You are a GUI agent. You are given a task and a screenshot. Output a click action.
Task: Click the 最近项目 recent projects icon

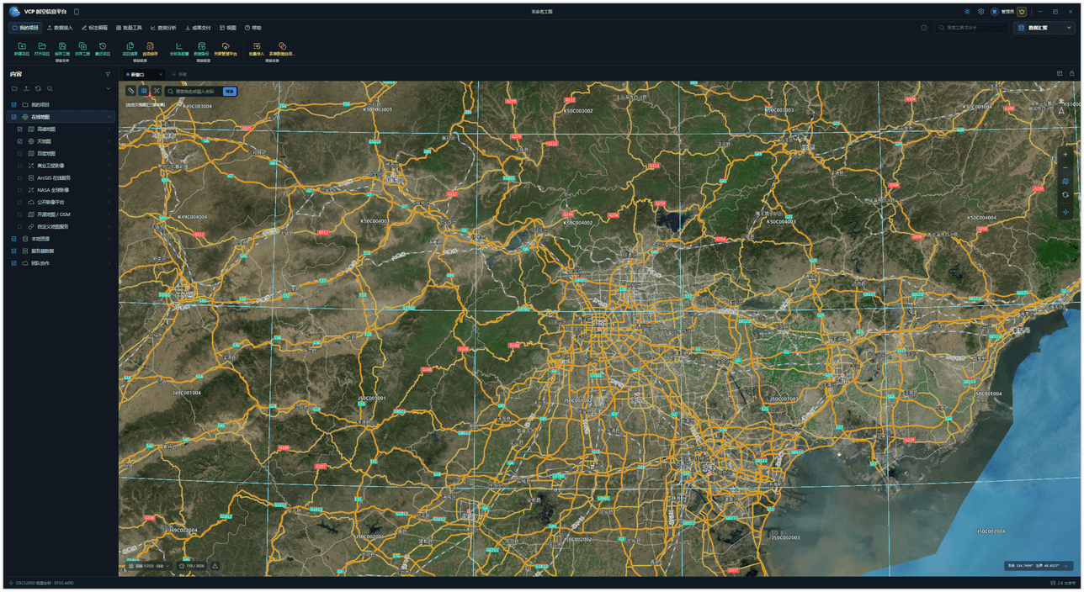(x=103, y=46)
